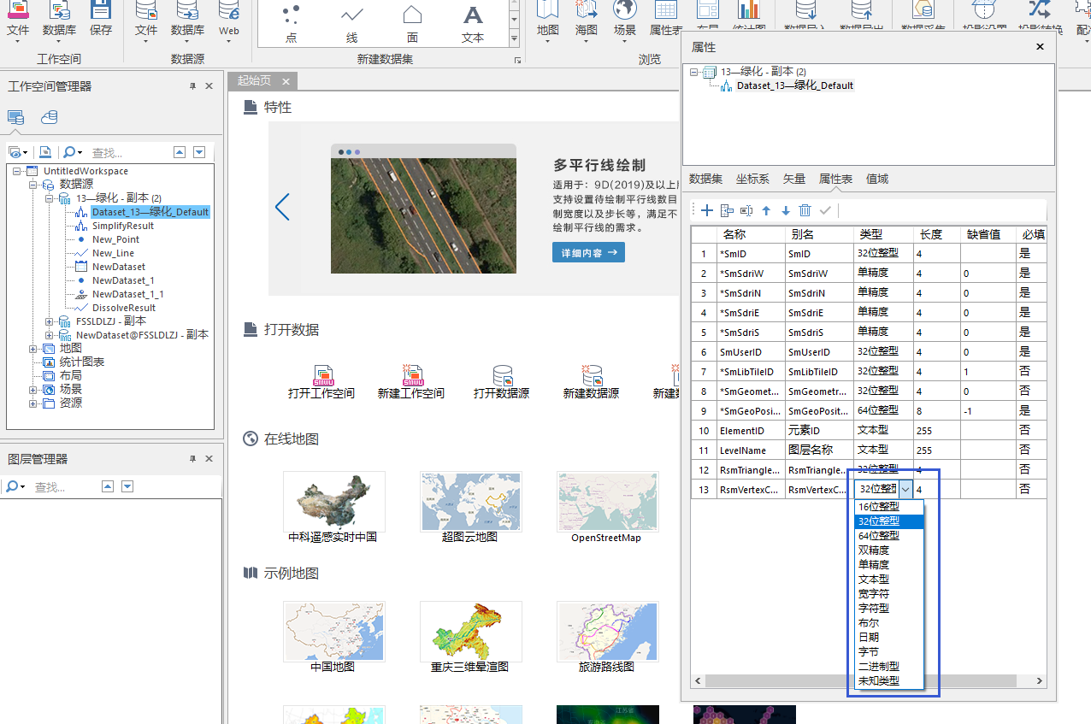Open the OpenStreetMap online map thumbnail
The width and height of the screenshot is (1091, 724).
607,501
